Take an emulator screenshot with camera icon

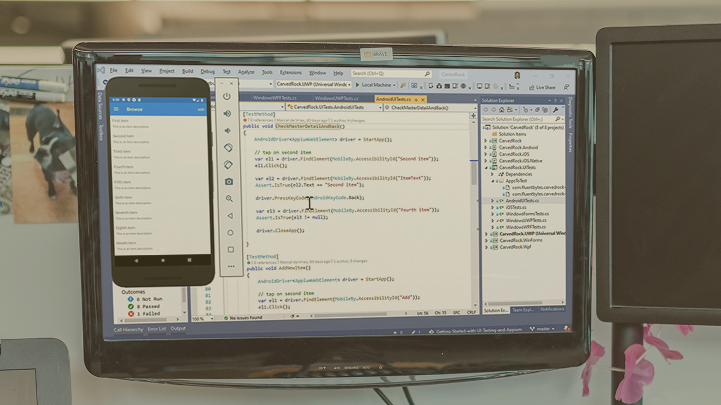(x=229, y=181)
